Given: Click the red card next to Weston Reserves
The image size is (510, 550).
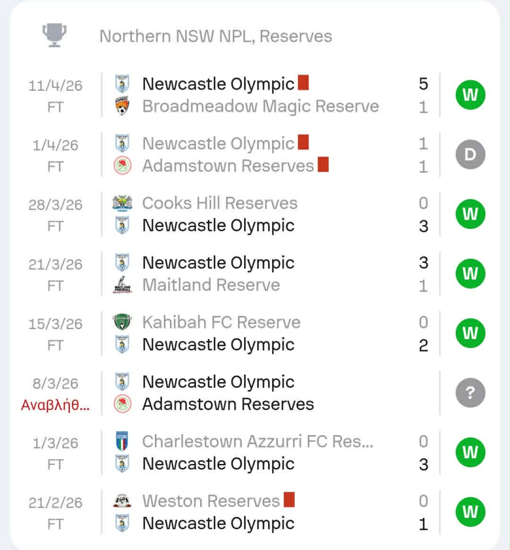Looking at the screenshot, I should tap(289, 499).
